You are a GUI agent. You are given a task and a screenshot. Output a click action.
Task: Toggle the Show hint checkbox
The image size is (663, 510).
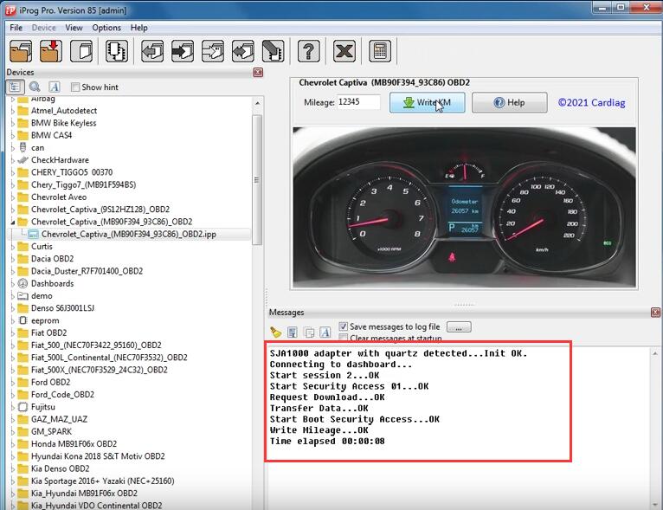pyautogui.click(x=75, y=87)
